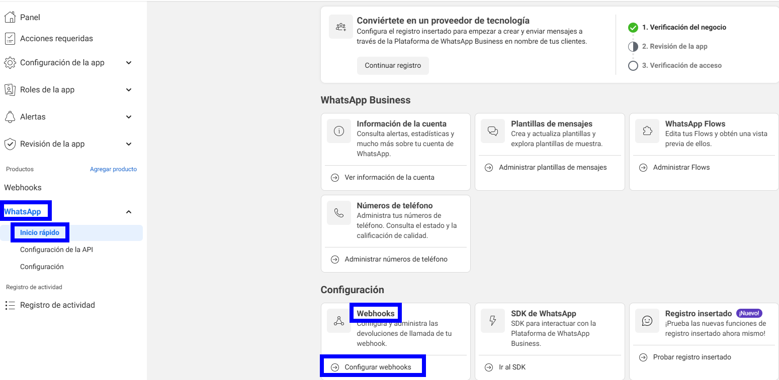Click the WhatsApp Flows card title

695,124
